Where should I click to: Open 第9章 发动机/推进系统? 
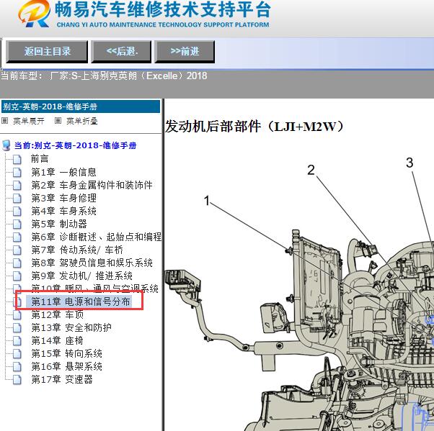pyautogui.click(x=81, y=276)
